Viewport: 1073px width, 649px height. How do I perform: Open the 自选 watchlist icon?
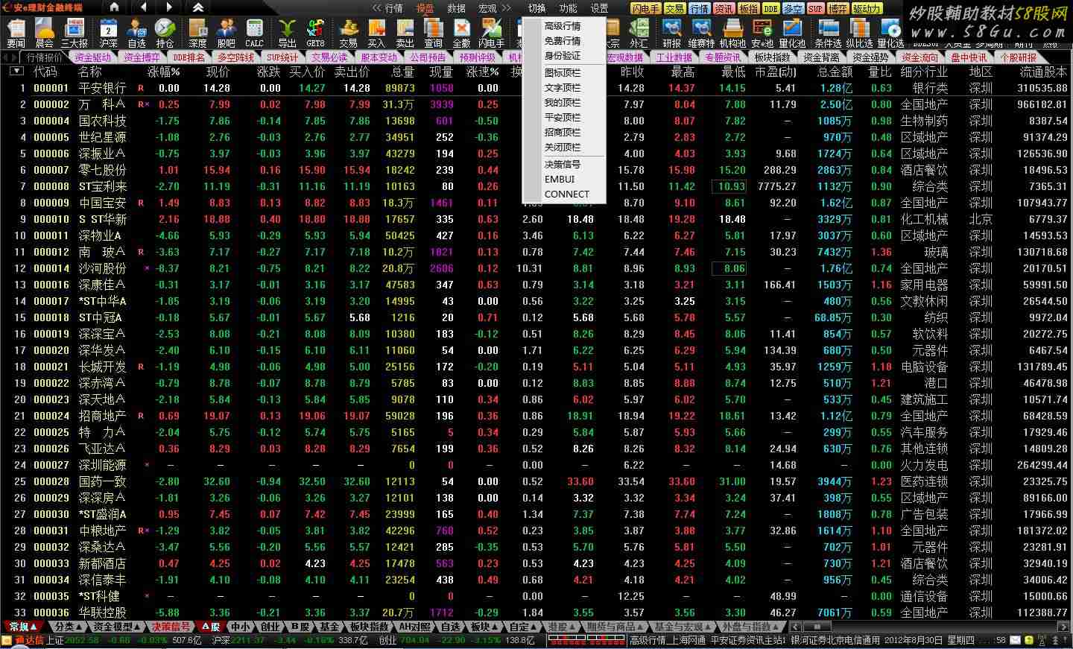[x=137, y=34]
